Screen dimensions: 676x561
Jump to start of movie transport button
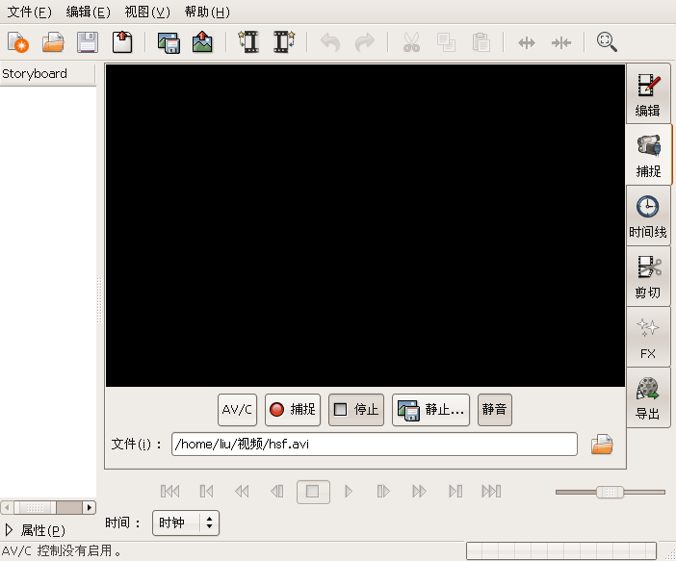point(169,491)
